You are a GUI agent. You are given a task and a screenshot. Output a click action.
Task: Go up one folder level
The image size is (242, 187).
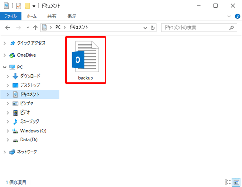[35, 28]
